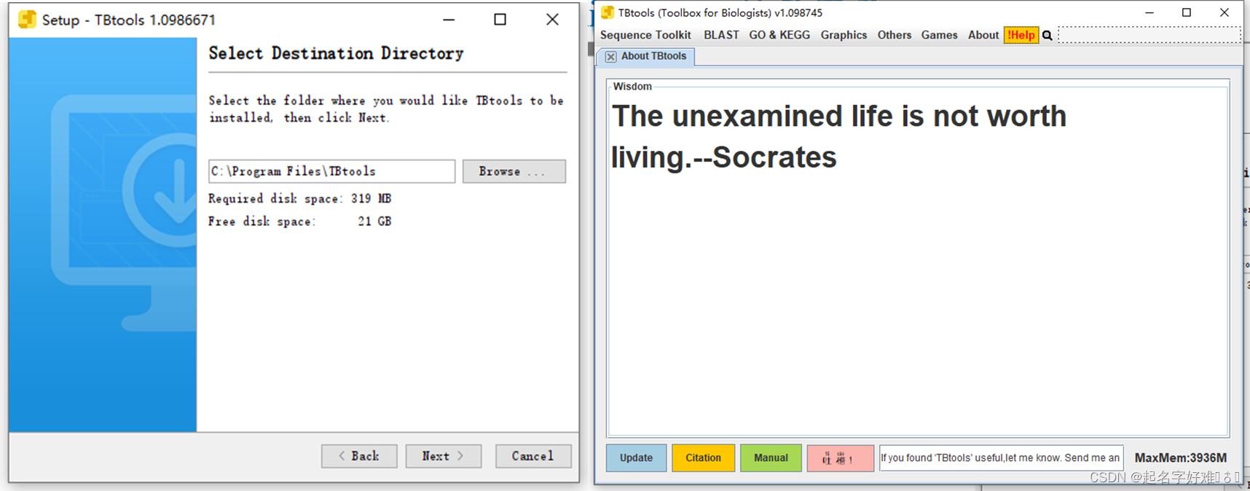The height and width of the screenshot is (491, 1250).
Task: Minimize the TBtools main window
Action: tap(1149, 12)
